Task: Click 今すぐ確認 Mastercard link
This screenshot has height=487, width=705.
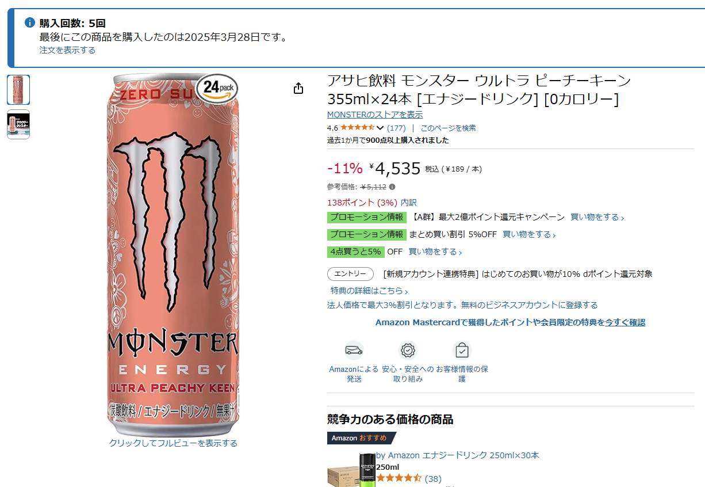Action: point(624,322)
